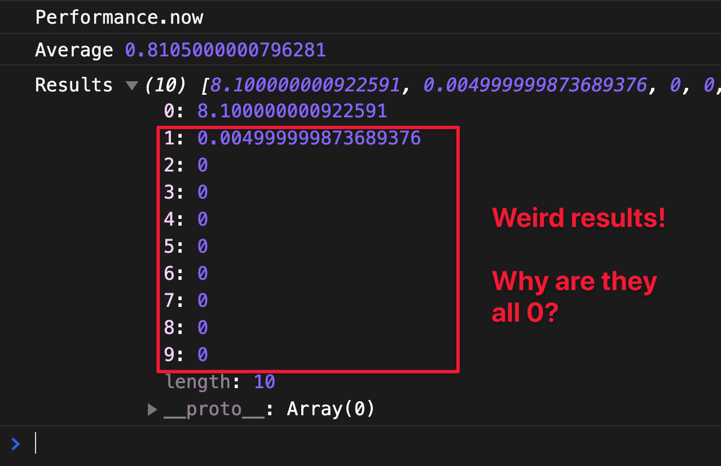721x466 pixels.
Task: Click array entry at index 3
Action: pyautogui.click(x=186, y=192)
